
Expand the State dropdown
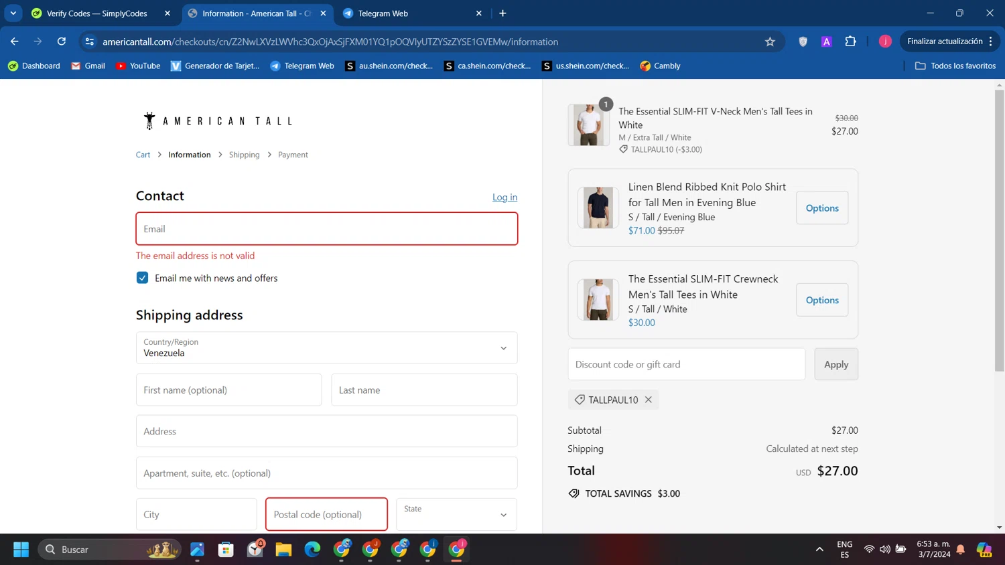pos(456,514)
